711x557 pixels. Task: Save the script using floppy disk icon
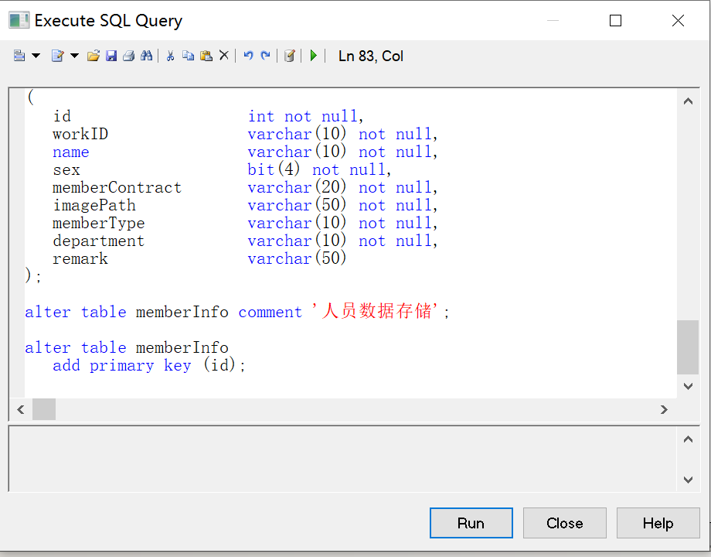[111, 56]
